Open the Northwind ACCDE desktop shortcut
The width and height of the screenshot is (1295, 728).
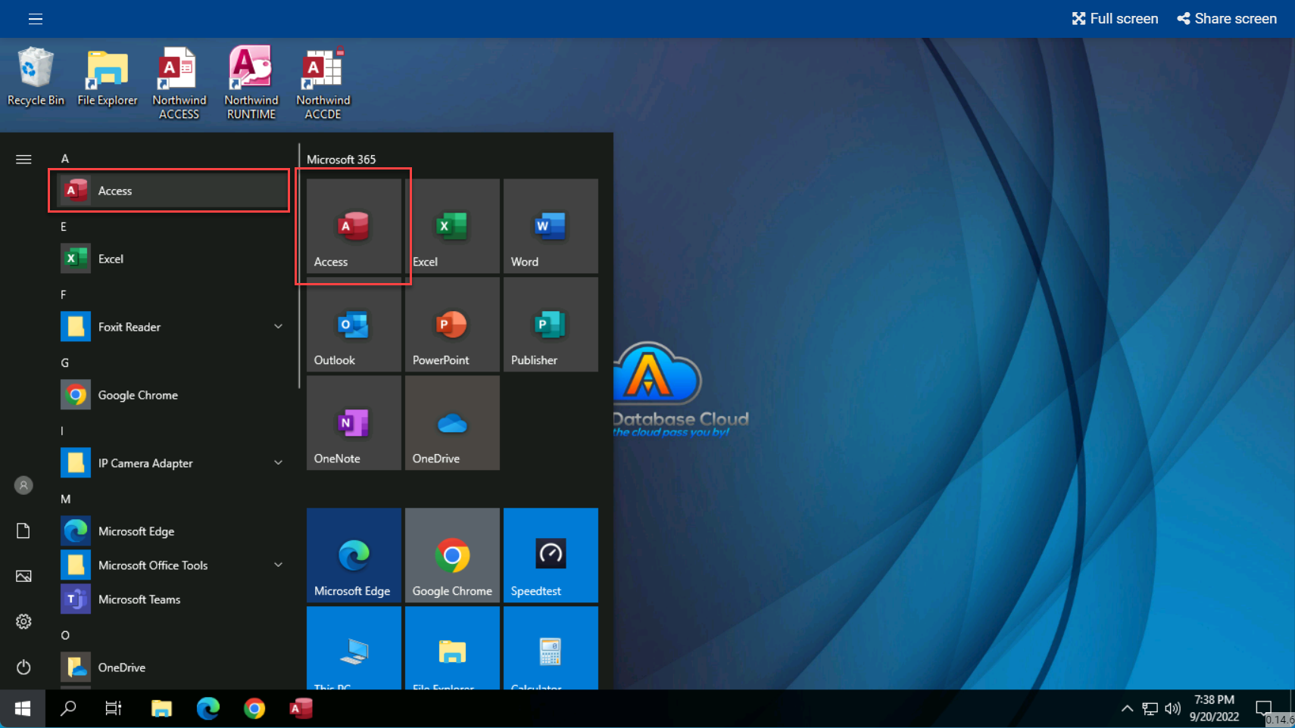click(323, 83)
